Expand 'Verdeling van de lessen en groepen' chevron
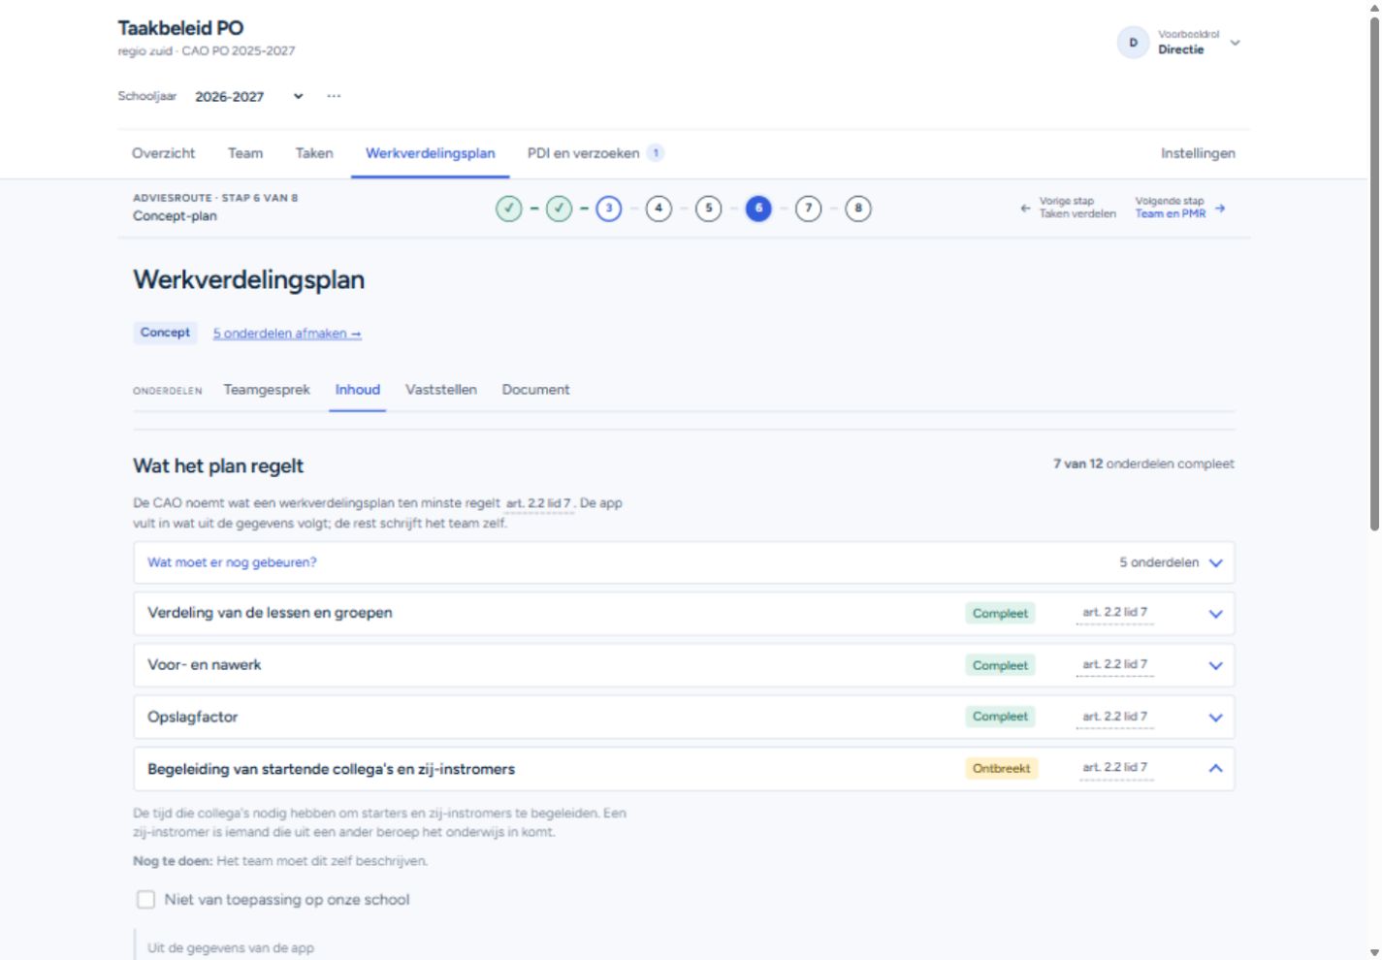 pos(1216,614)
